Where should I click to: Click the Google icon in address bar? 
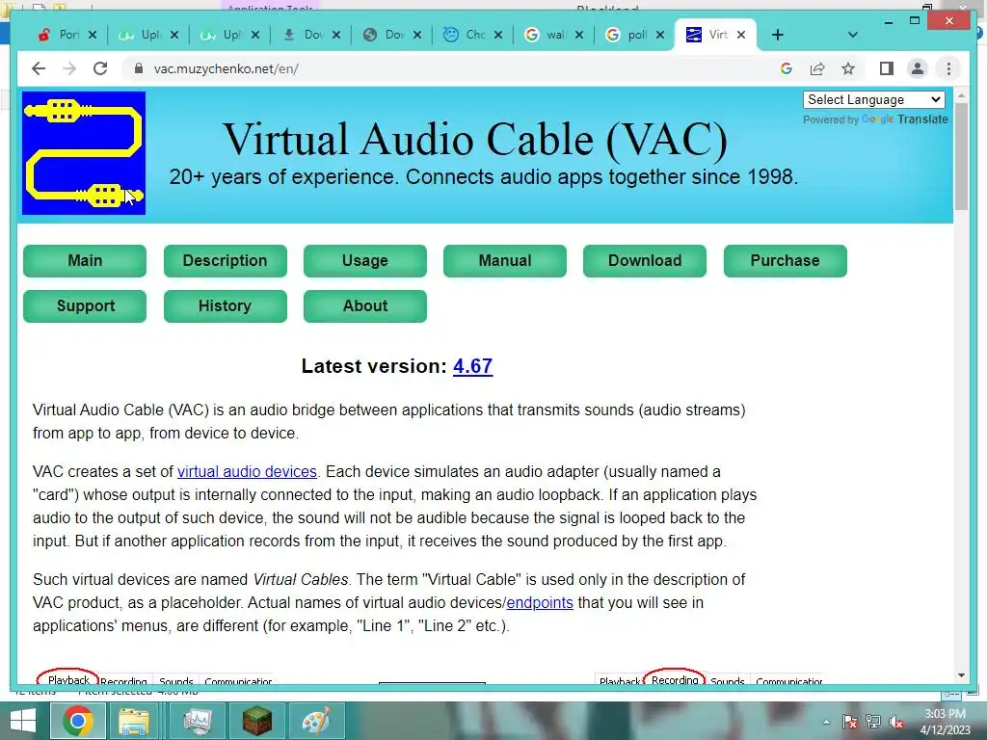tap(787, 68)
